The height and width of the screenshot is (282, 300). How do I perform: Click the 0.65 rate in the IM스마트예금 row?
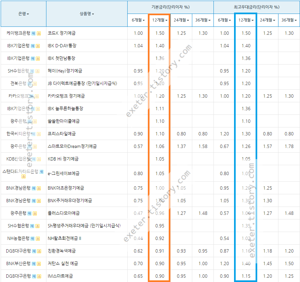(x=138, y=276)
